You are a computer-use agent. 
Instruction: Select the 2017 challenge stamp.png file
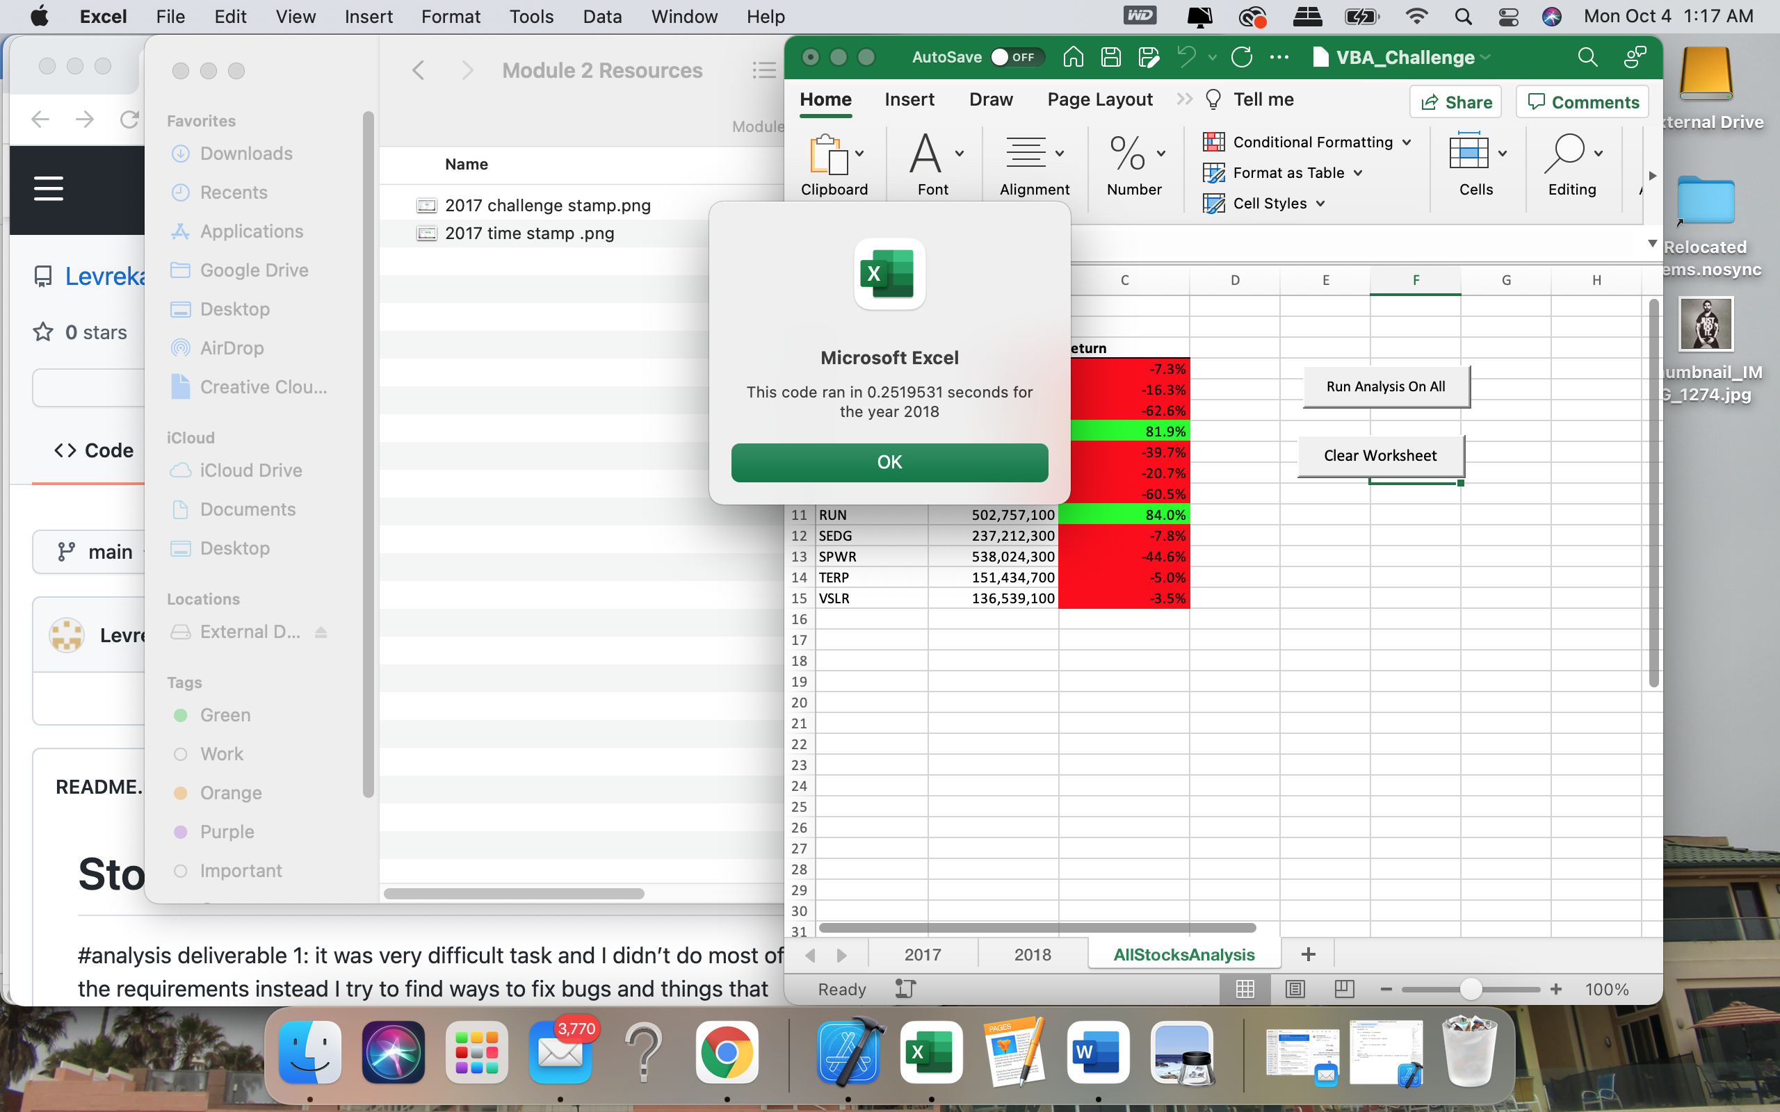point(547,205)
